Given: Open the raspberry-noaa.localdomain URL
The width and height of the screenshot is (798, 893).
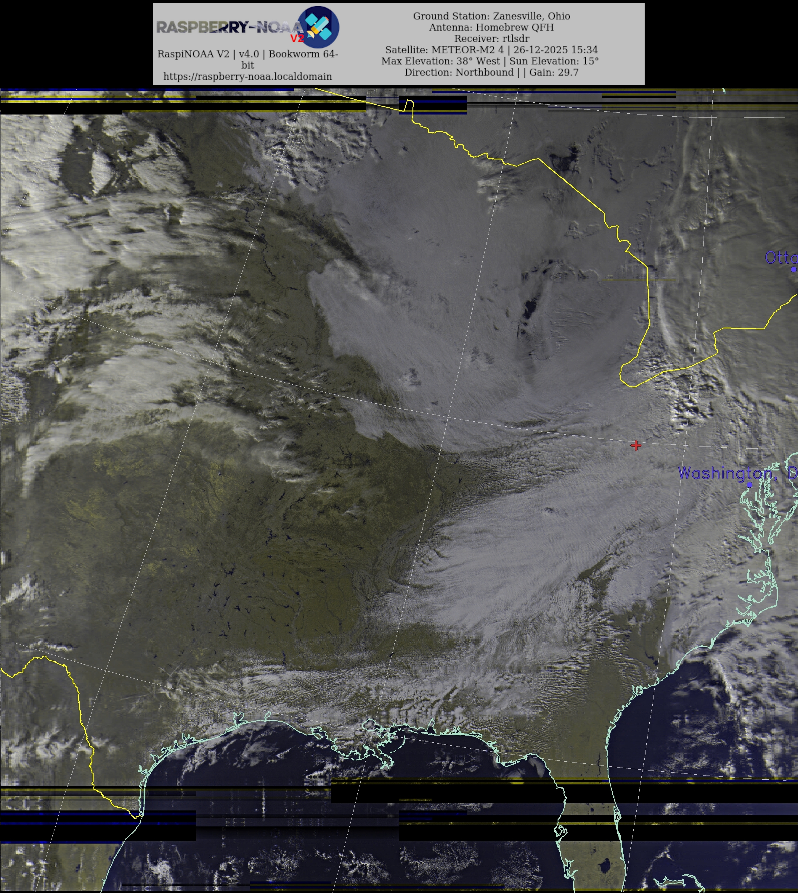Looking at the screenshot, I should [247, 76].
